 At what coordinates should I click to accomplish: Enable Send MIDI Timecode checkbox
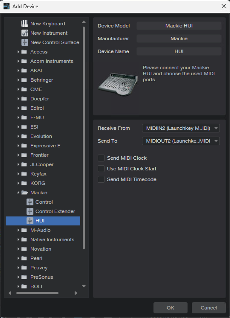coord(101,179)
